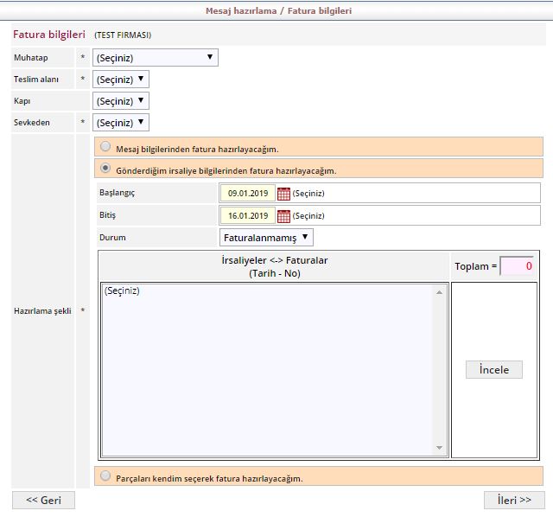Expand the Teslim alanı dropdown
Viewport: 553px width, 517px height.
click(x=120, y=80)
